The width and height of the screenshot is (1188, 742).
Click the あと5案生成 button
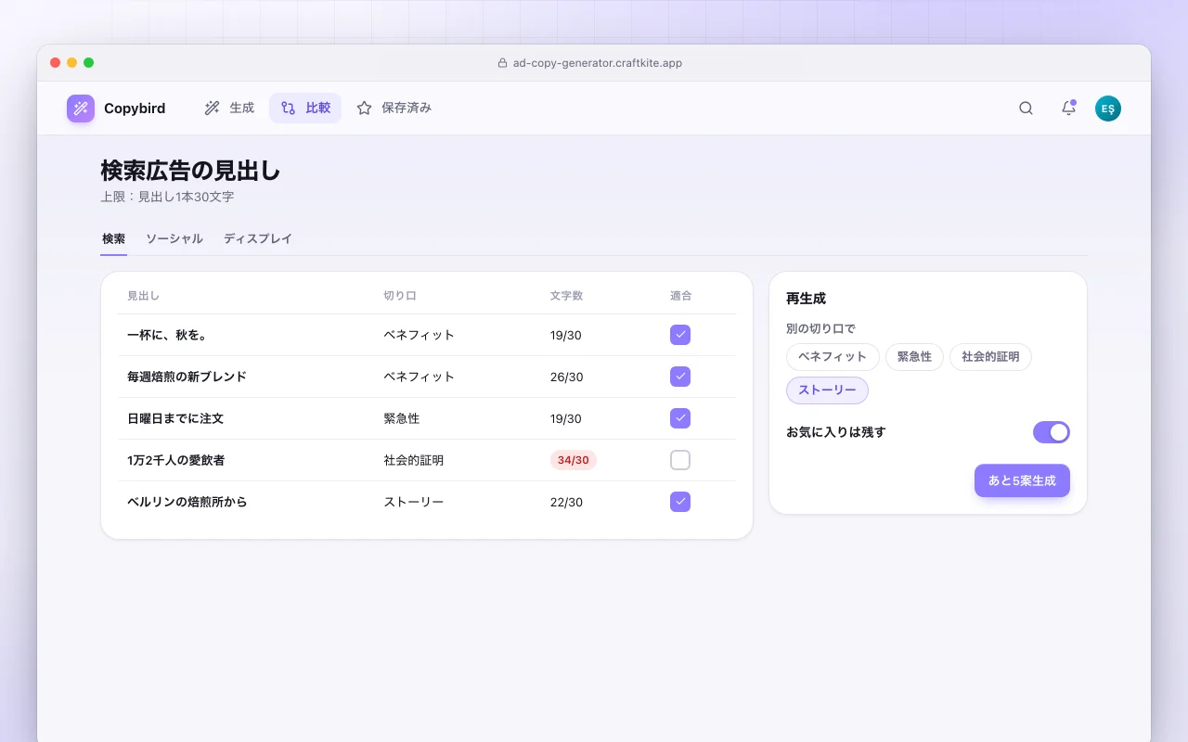tap(1022, 480)
